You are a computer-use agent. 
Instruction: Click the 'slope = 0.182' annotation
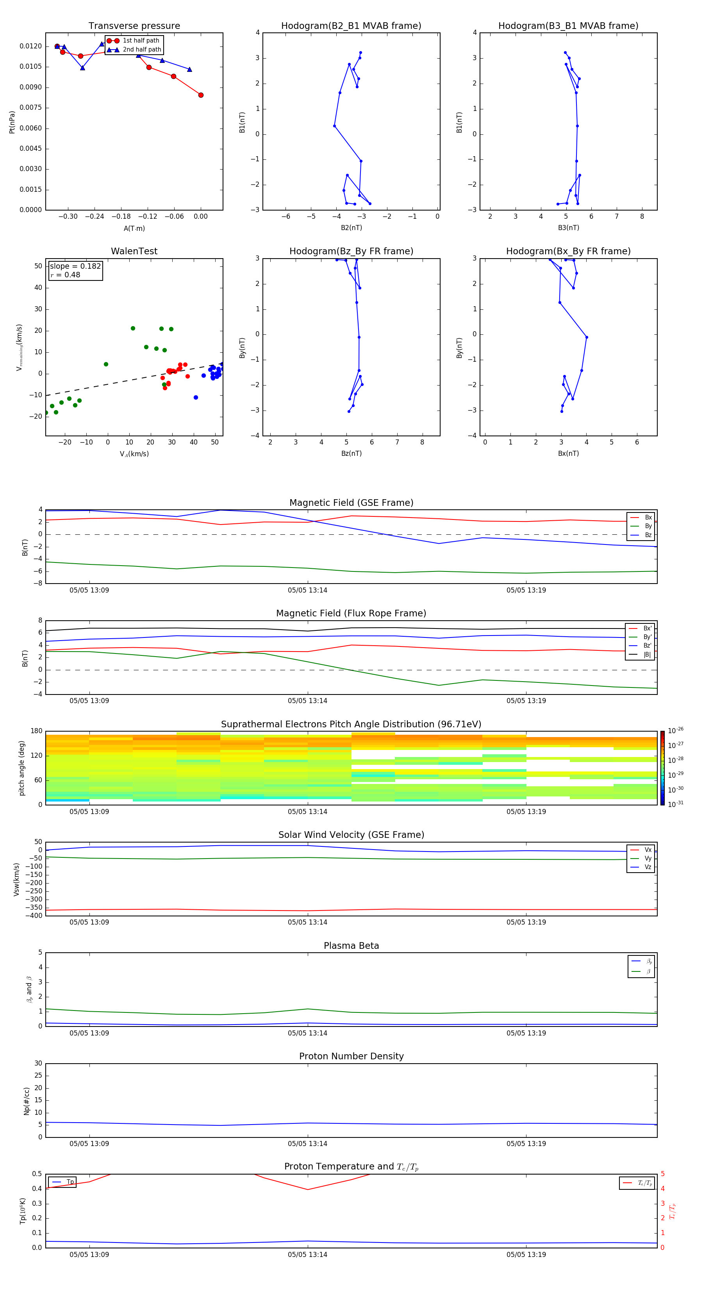click(75, 266)
